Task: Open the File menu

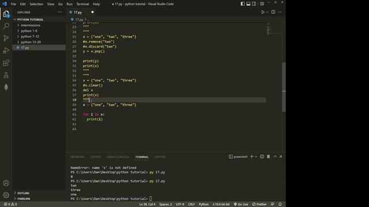Action: click(x=13, y=4)
